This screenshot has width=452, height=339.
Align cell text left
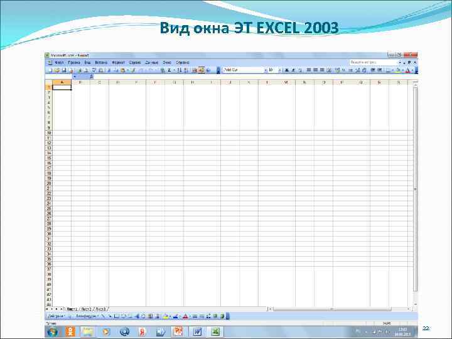point(309,70)
